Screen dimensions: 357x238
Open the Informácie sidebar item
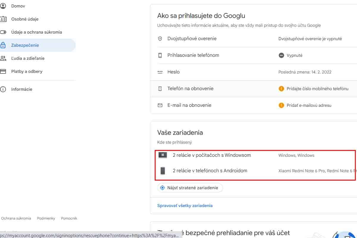click(x=37, y=89)
